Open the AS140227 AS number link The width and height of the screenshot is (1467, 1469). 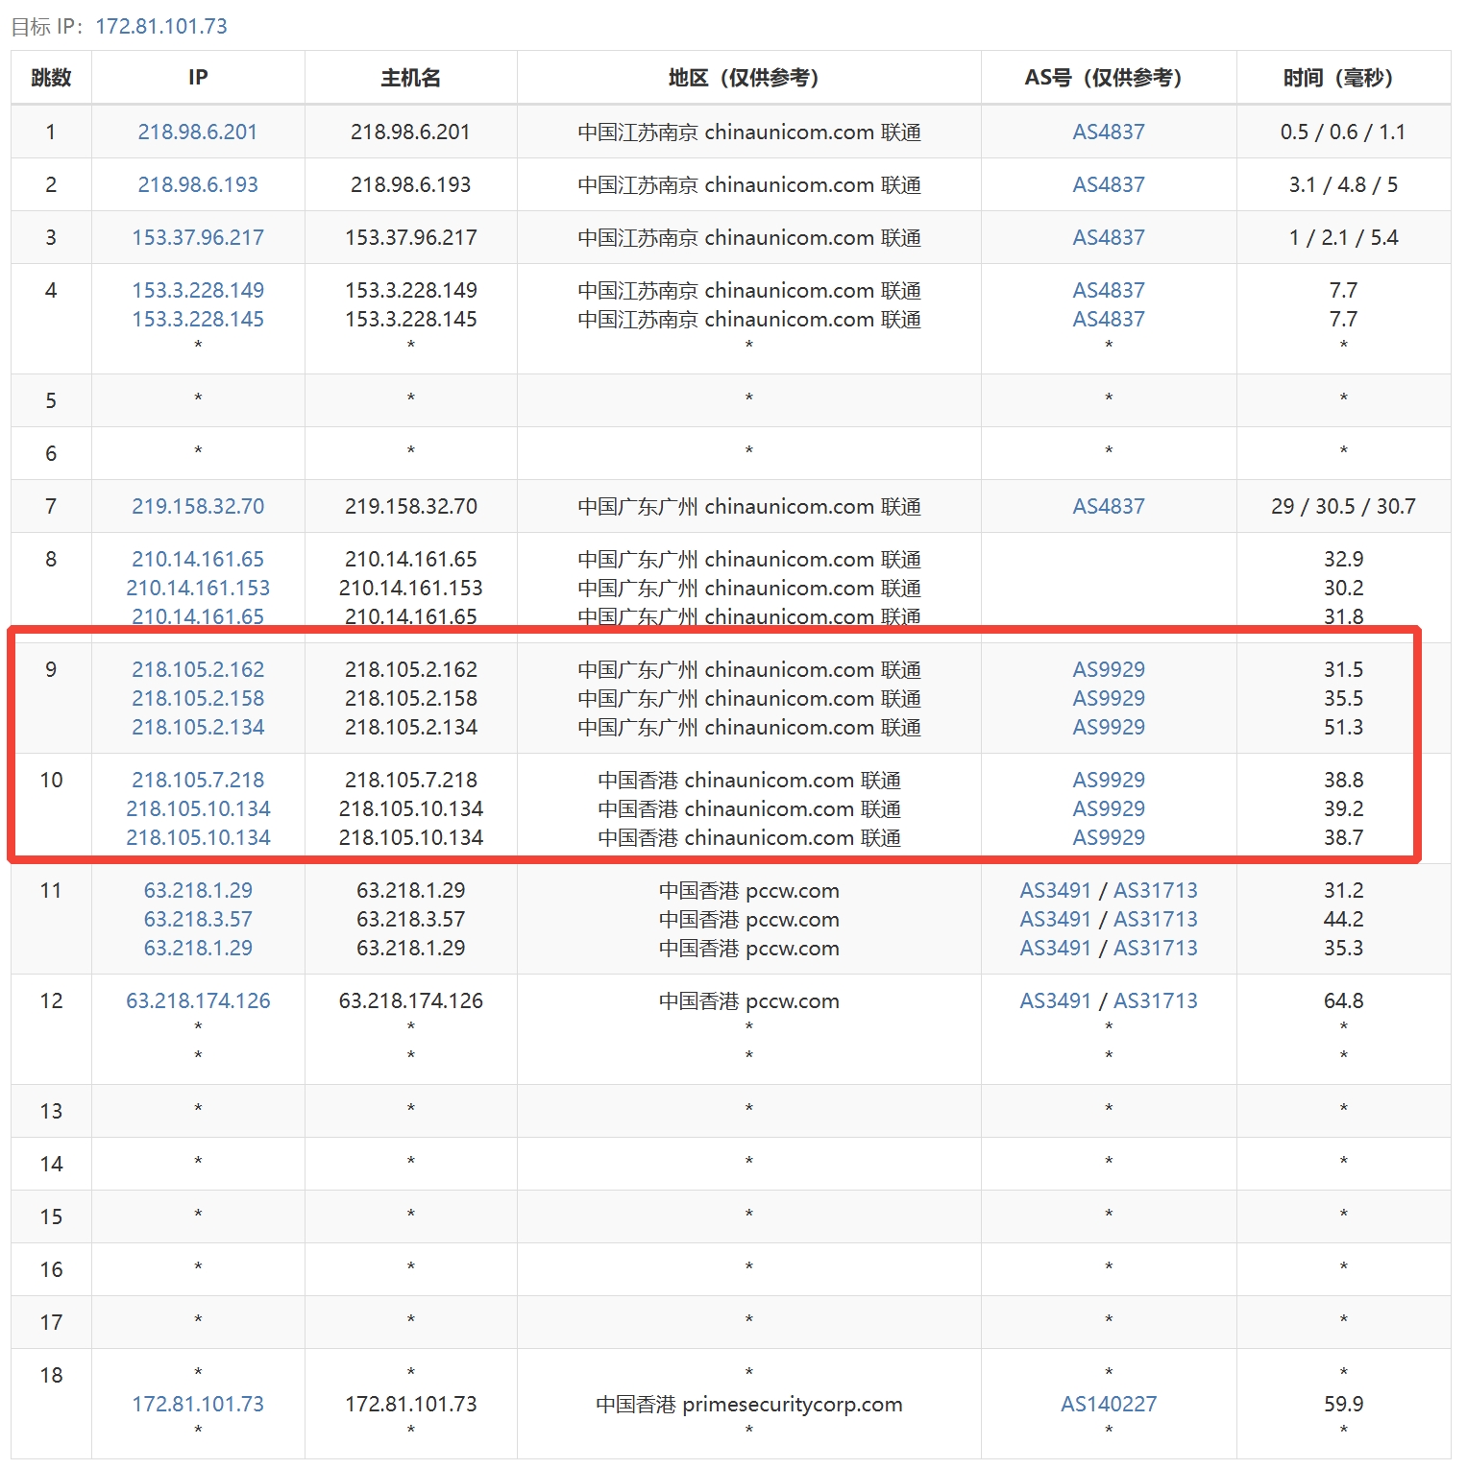click(1109, 1404)
